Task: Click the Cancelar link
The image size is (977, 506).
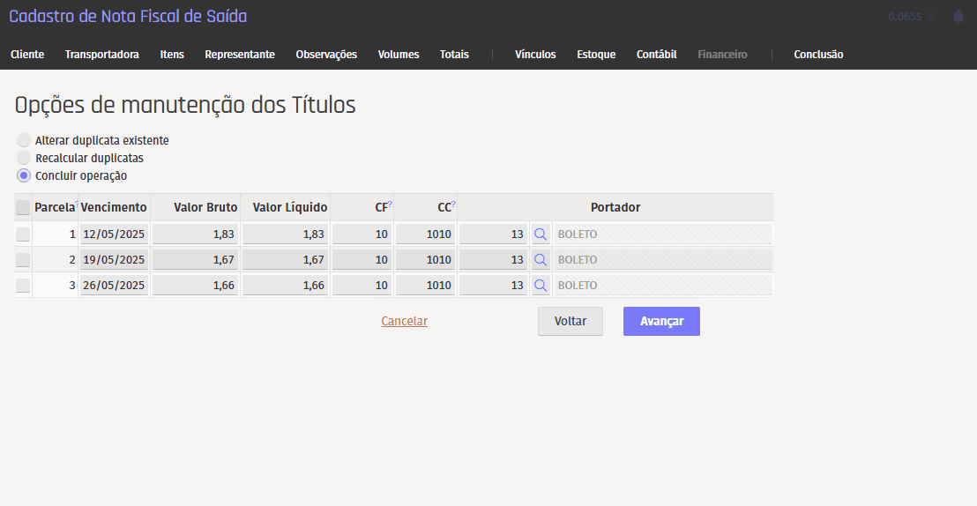Action: tap(404, 322)
